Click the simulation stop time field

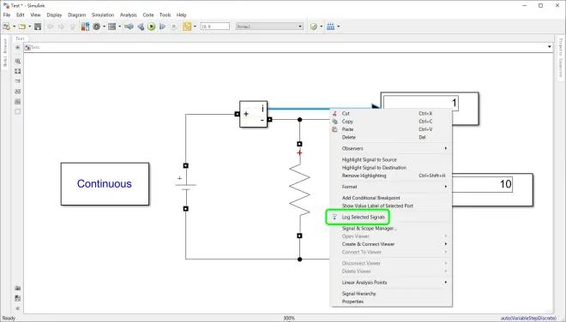coord(215,27)
